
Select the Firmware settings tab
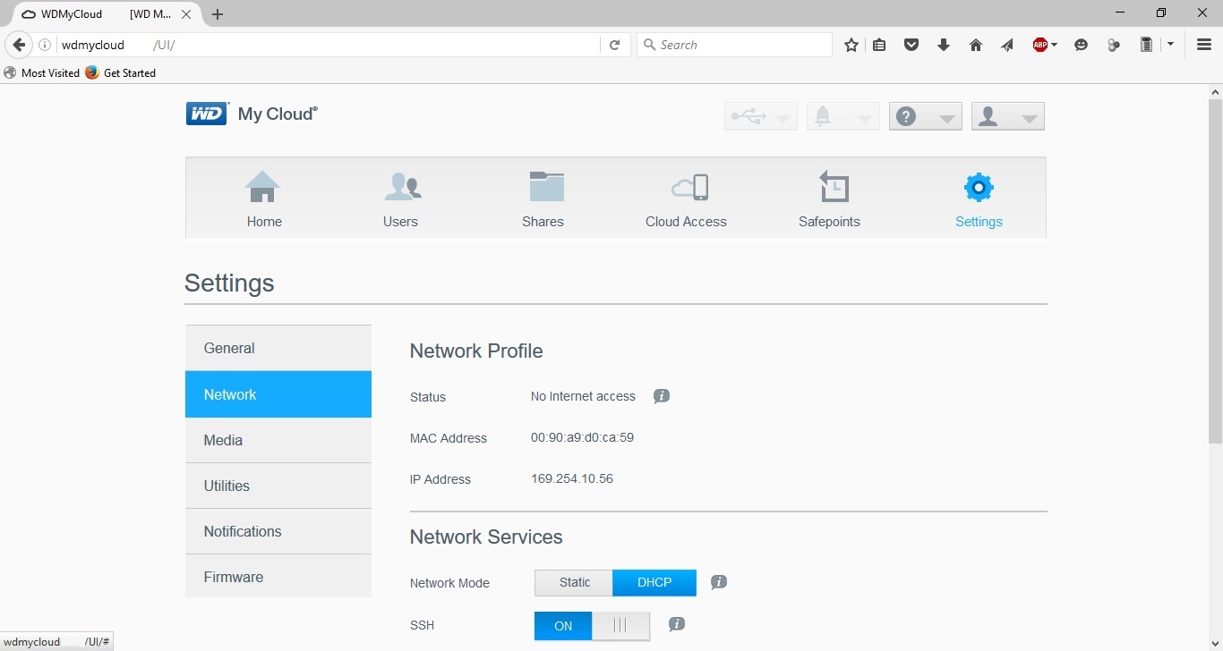coord(278,577)
